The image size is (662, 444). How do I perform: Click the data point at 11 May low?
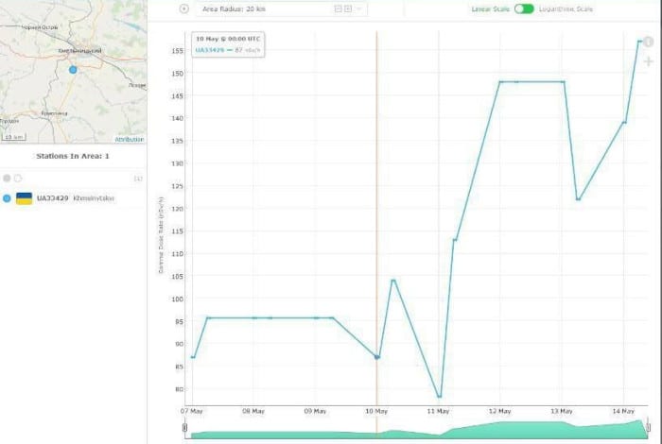439,397
